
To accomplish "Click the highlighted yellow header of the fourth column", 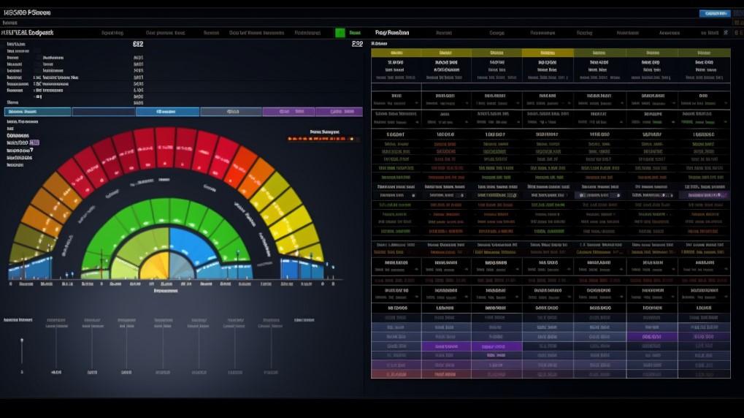I will tap(548, 53).
